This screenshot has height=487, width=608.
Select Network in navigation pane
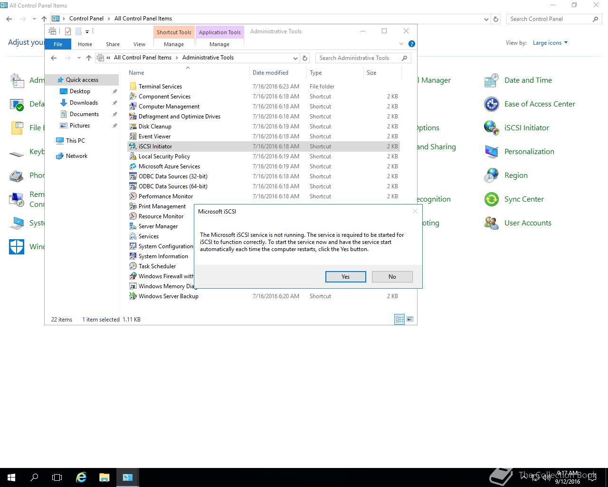[76, 156]
